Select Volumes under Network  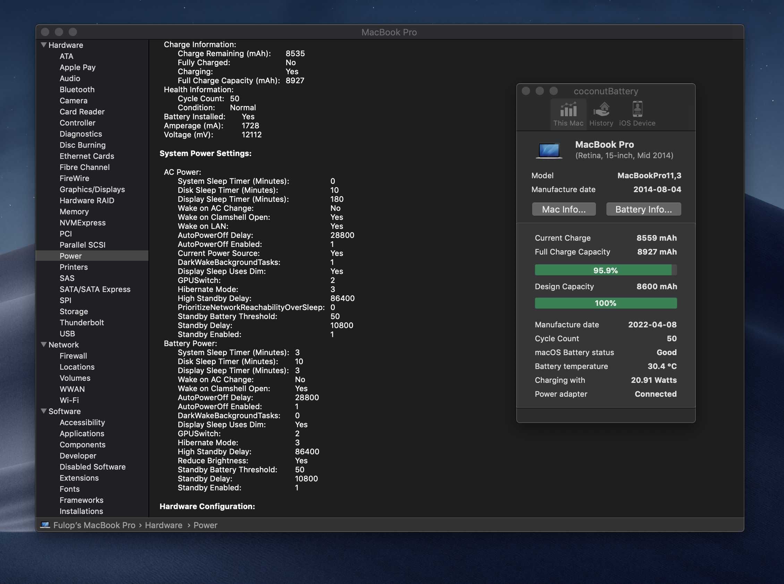[x=75, y=378]
